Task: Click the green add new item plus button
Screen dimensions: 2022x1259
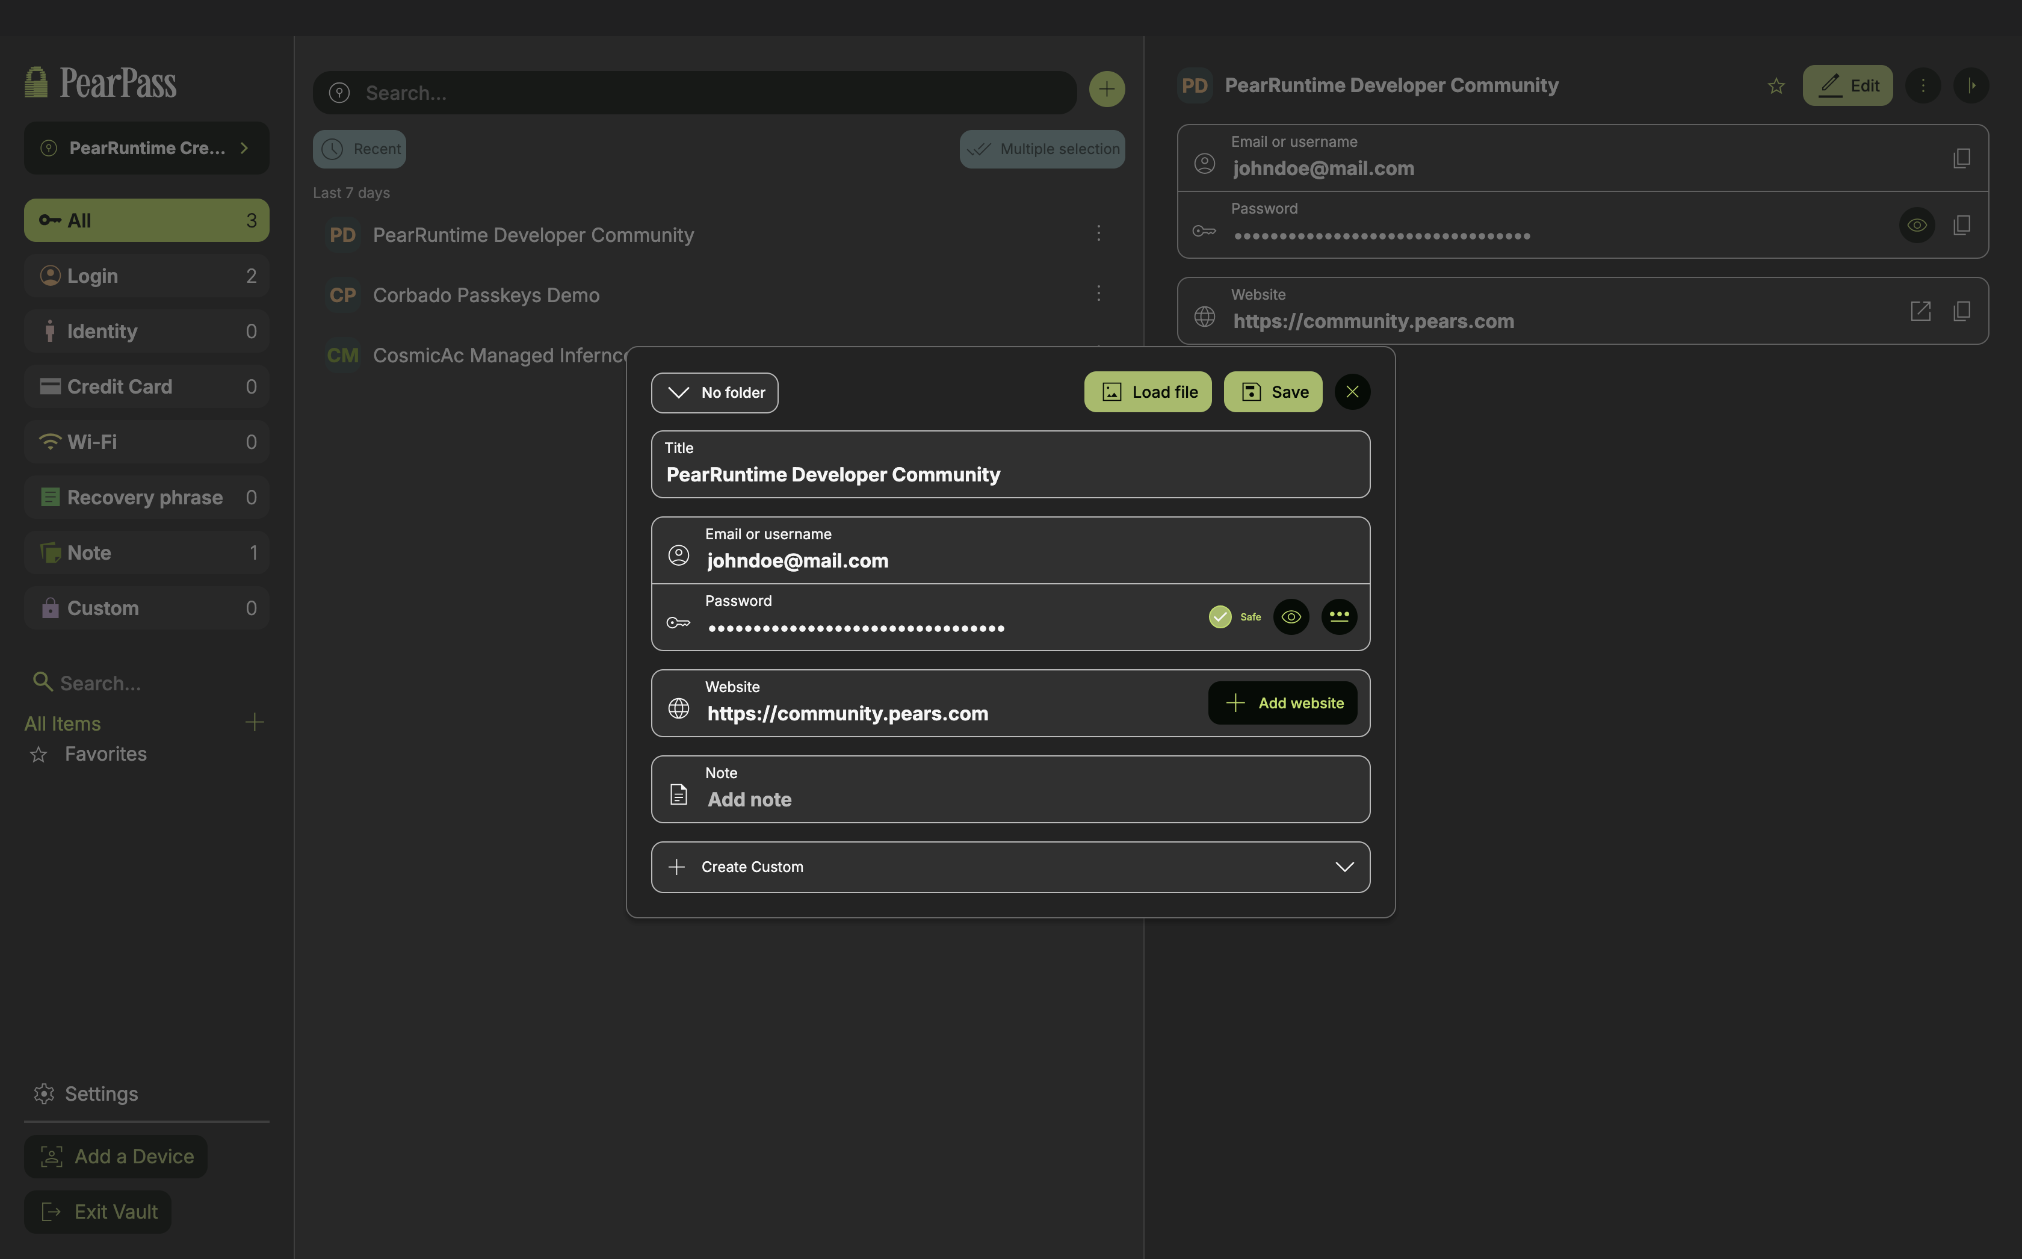Action: (1106, 89)
